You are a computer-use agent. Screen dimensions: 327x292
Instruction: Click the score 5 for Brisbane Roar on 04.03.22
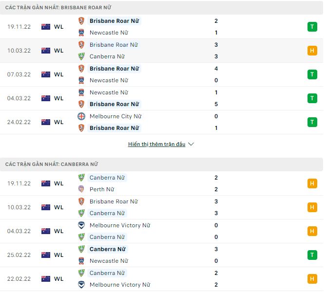tap(216, 104)
